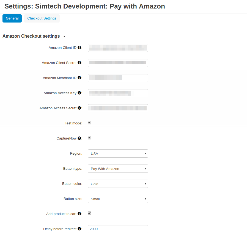
Task: Click the Test mode label
Action: click(x=73, y=123)
